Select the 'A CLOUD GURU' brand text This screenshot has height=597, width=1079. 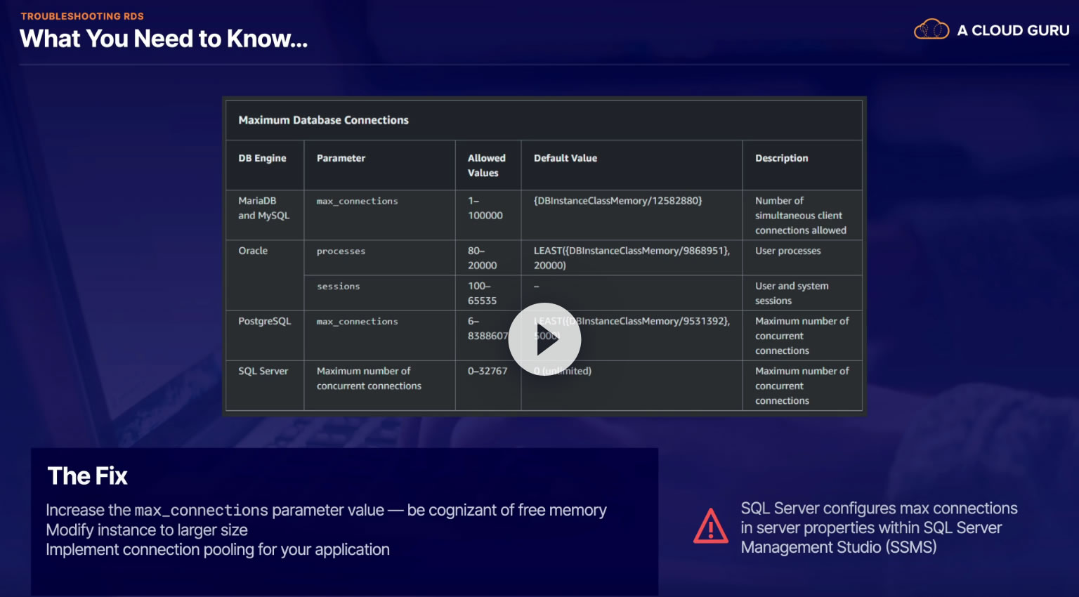tap(1013, 30)
